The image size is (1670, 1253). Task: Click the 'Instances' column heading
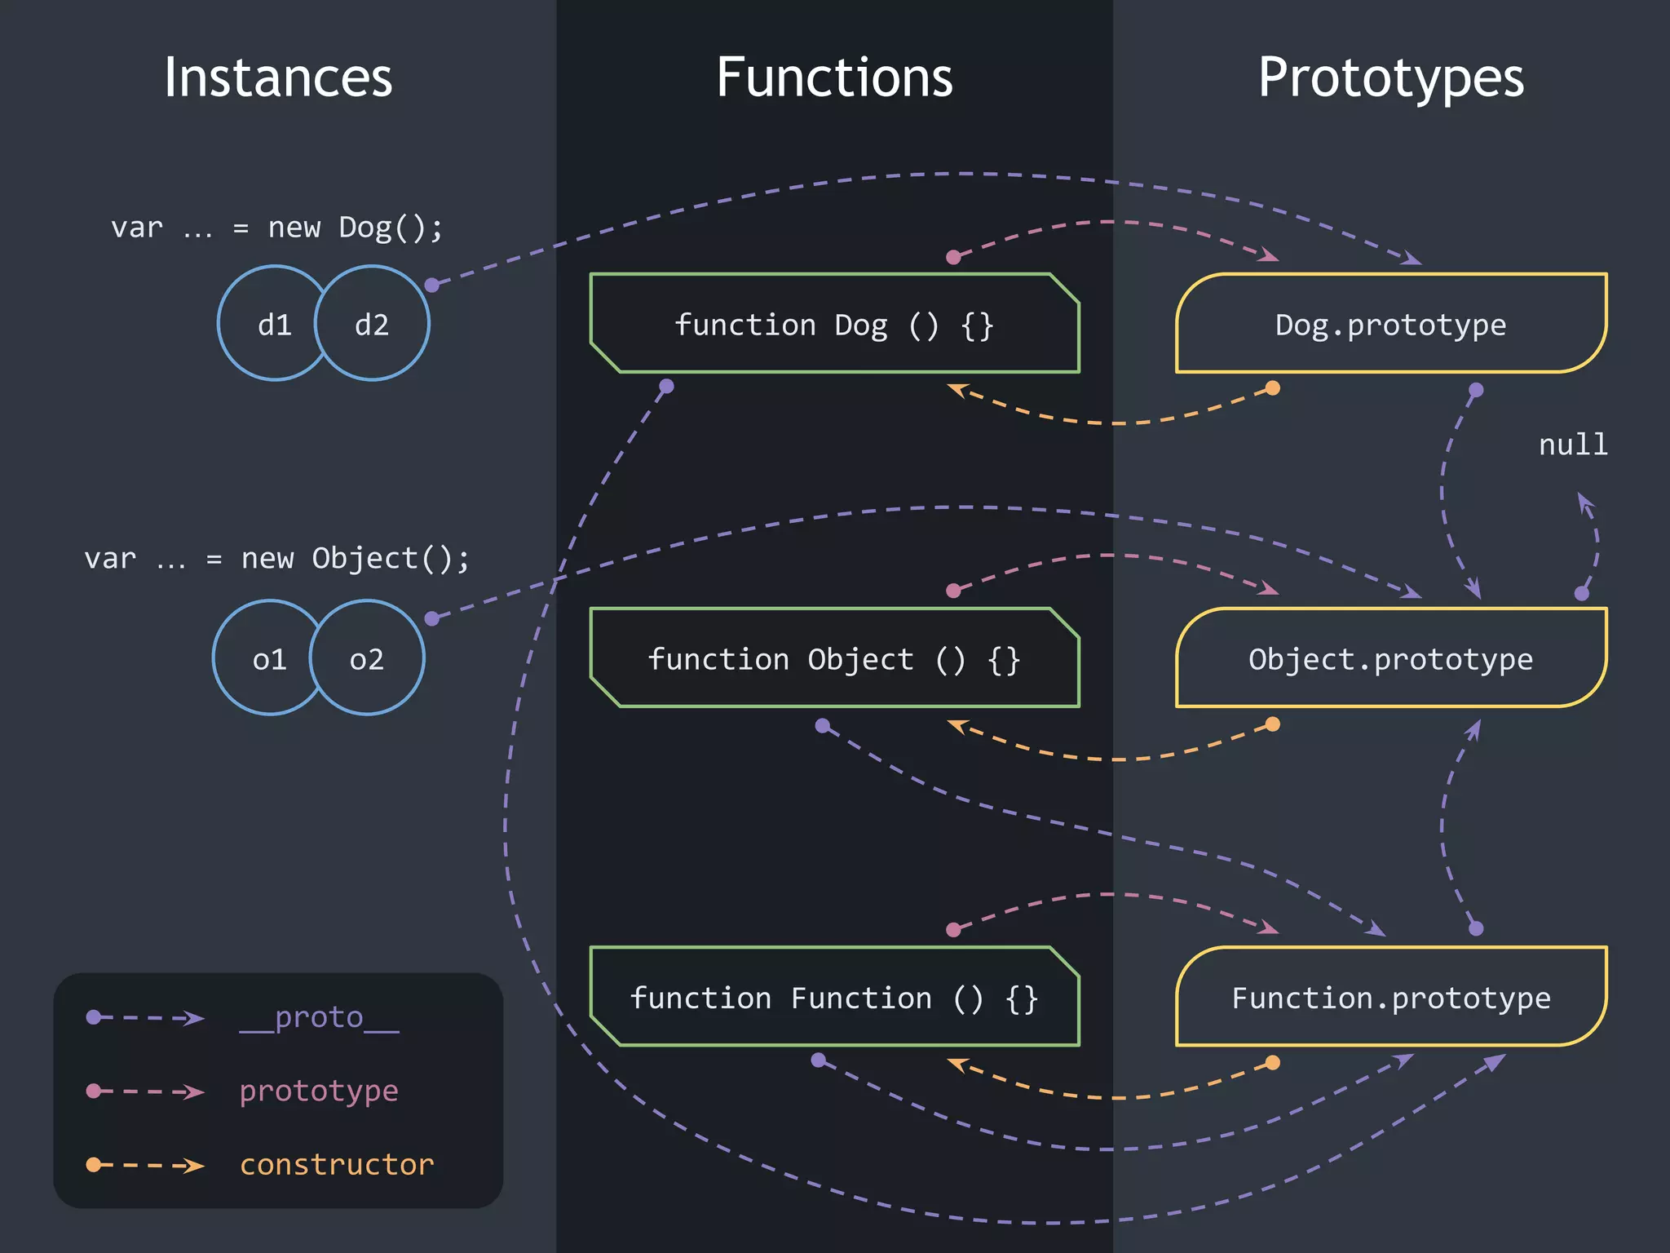tap(278, 77)
